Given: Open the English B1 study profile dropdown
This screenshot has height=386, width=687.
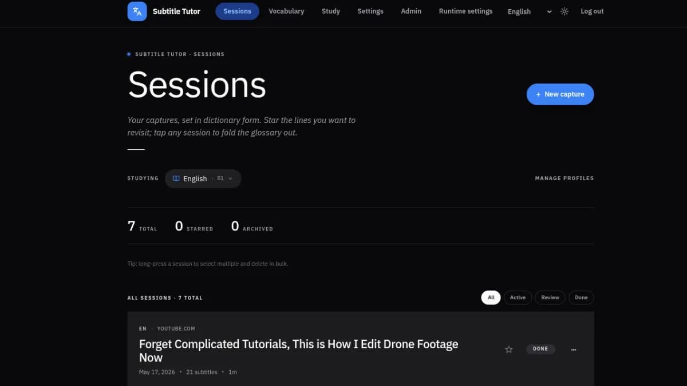Looking at the screenshot, I should pyautogui.click(x=203, y=178).
